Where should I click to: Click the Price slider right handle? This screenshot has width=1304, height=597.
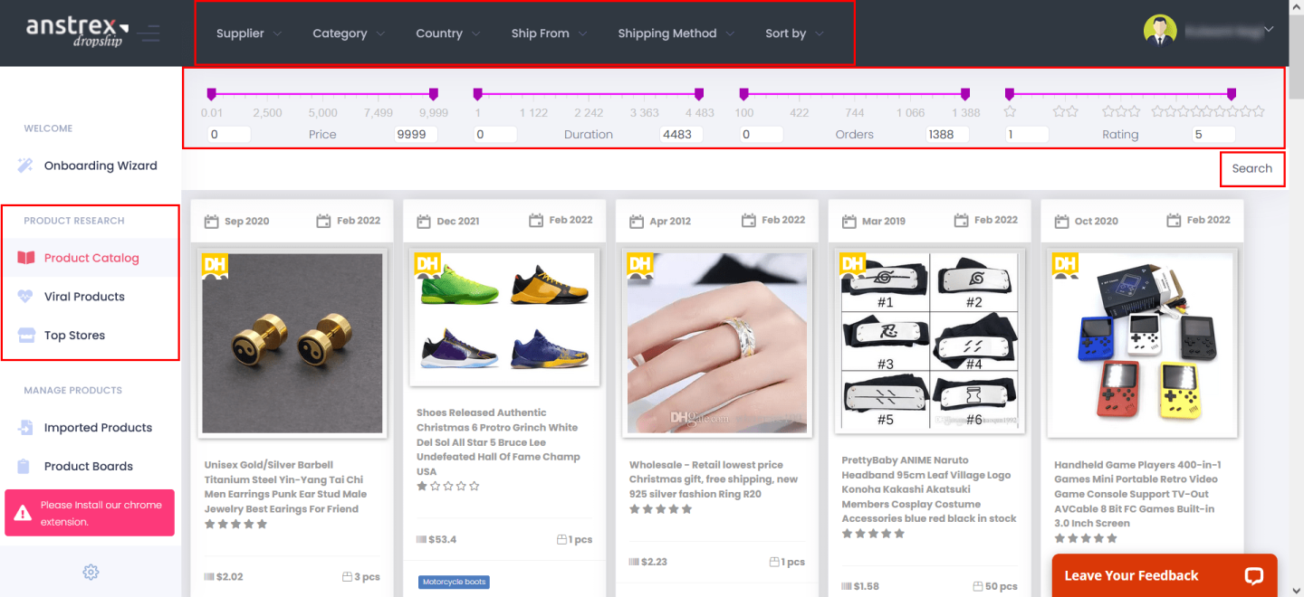click(434, 93)
